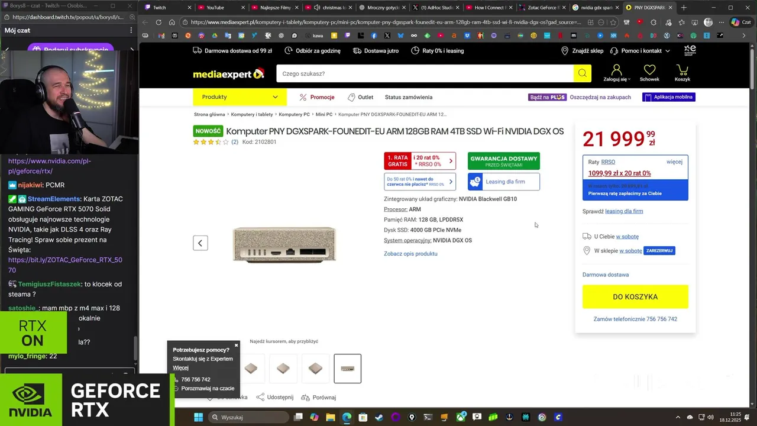Switch to the Twitch tab
Viewport: 757px width, 426px height.
[x=167, y=8]
